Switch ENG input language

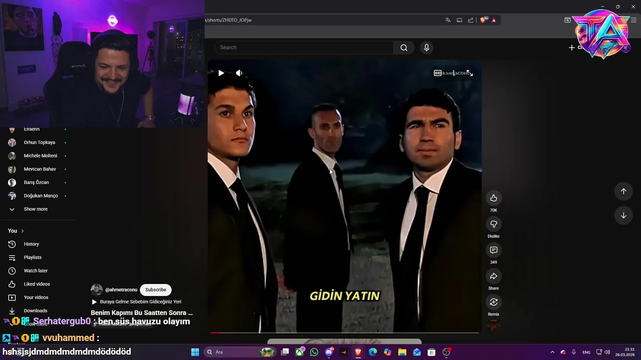(586, 352)
